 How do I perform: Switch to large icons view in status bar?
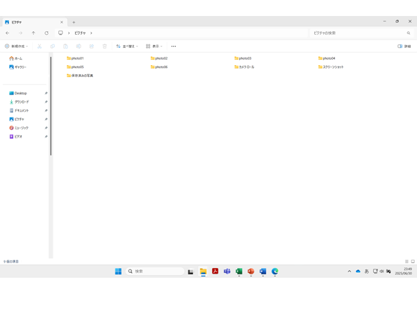pos(413,262)
